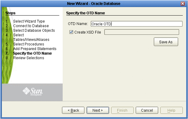Select step 'Select Procedures'
Viewport: 188px width, 119px height.
point(29,44)
